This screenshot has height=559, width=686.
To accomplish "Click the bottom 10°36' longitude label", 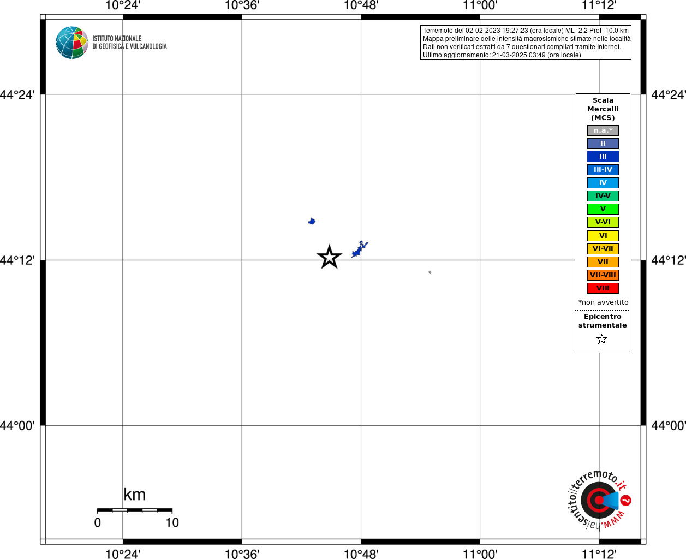I will 242,554.
